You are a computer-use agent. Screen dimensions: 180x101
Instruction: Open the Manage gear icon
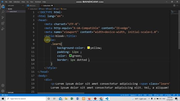(x=3, y=91)
